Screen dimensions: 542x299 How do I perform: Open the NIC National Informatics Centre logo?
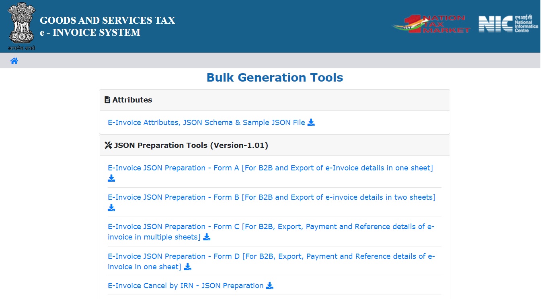coord(508,24)
